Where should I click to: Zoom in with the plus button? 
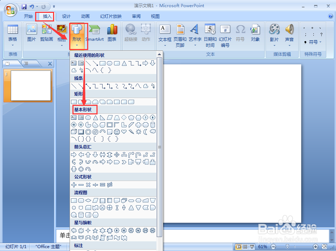[316, 247]
